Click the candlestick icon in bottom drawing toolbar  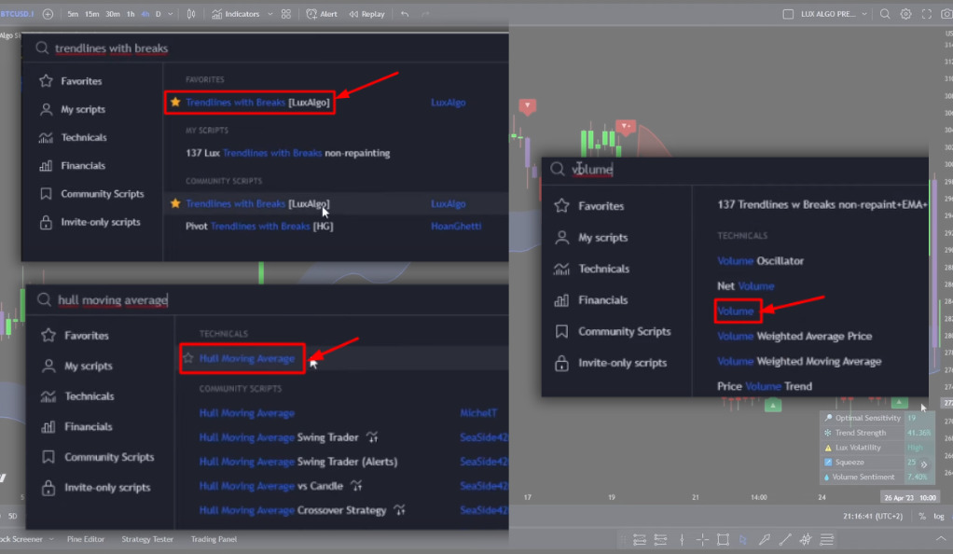coord(806,539)
